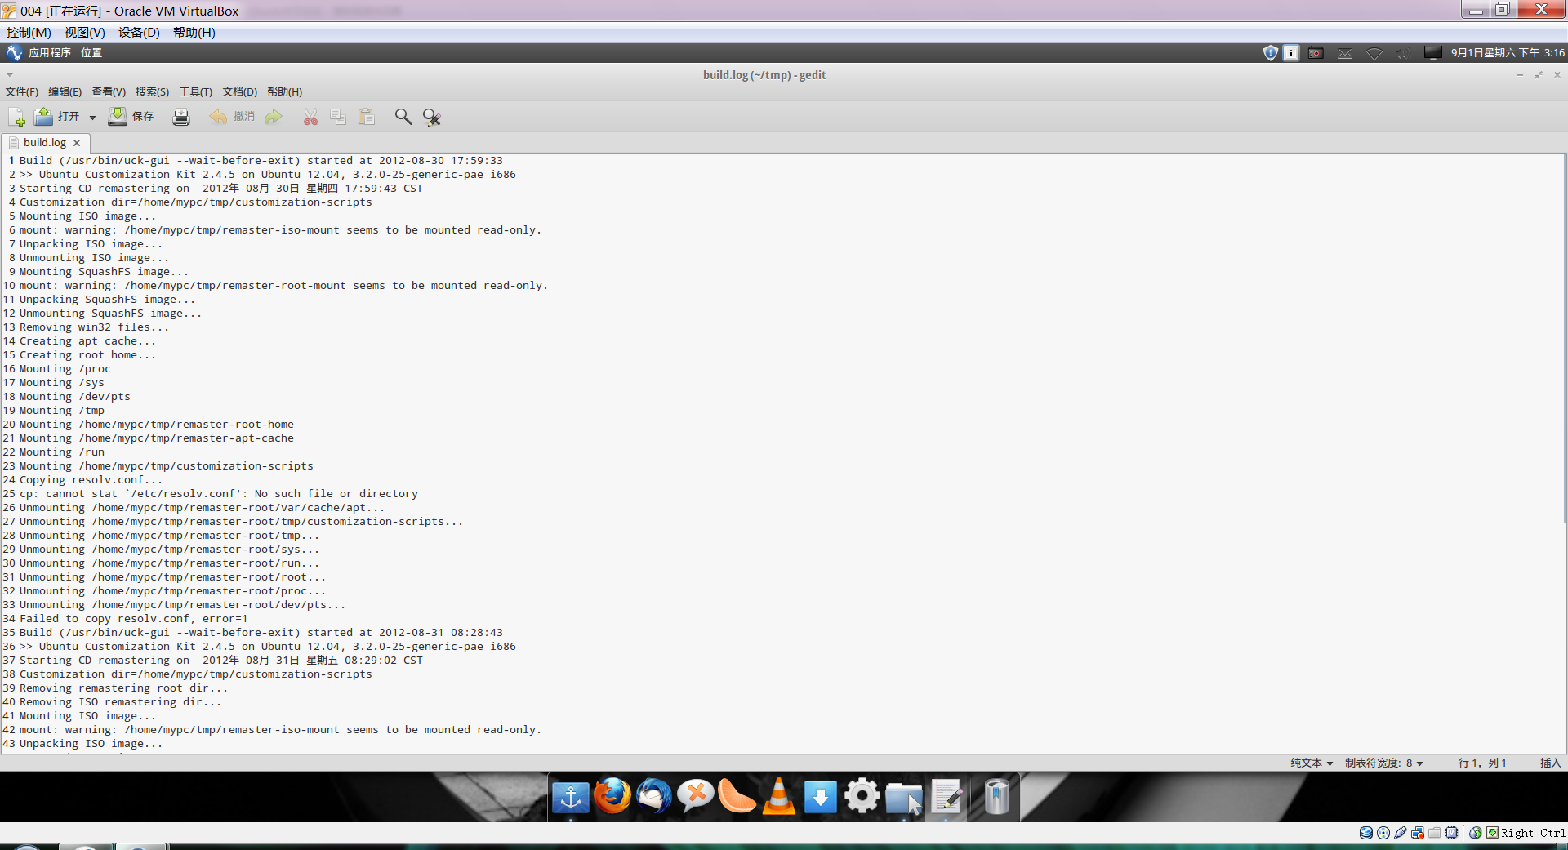Open the 应用程序 applications menu
Image resolution: width=1568 pixels, height=850 pixels.
pos(50,52)
